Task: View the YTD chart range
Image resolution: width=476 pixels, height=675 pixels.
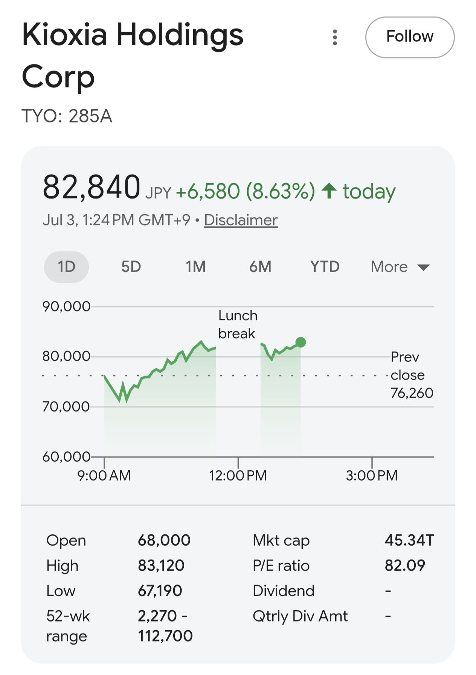Action: click(325, 267)
